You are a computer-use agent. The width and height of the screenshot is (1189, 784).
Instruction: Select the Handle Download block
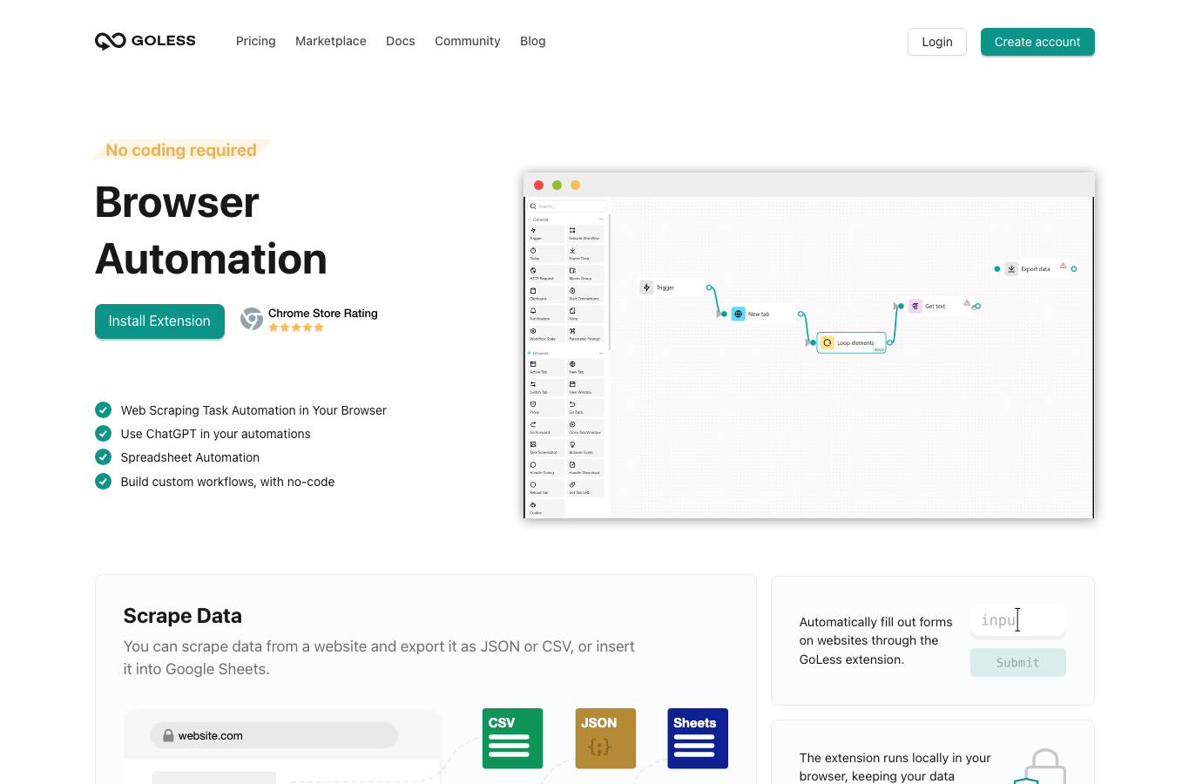pos(585,468)
